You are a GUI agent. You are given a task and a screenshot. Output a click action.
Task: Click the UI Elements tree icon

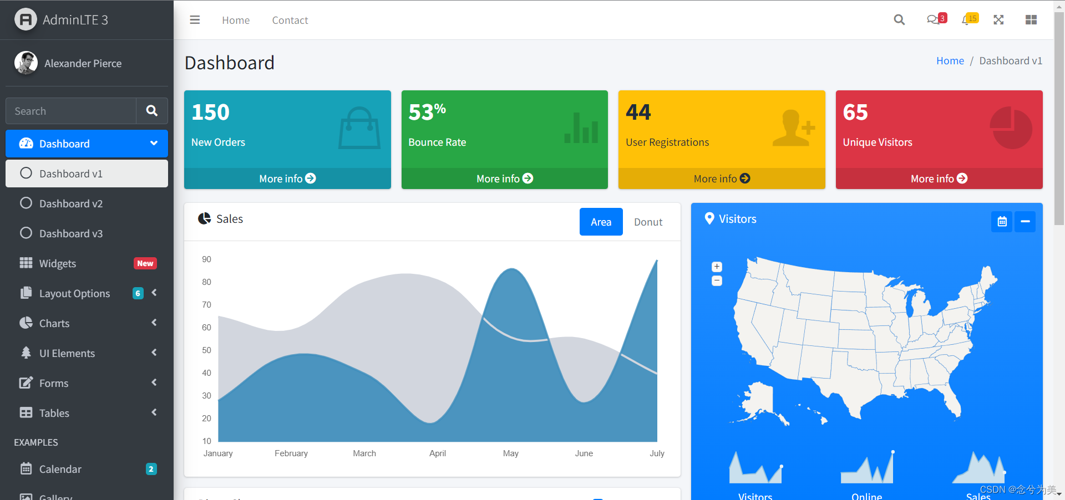(26, 353)
